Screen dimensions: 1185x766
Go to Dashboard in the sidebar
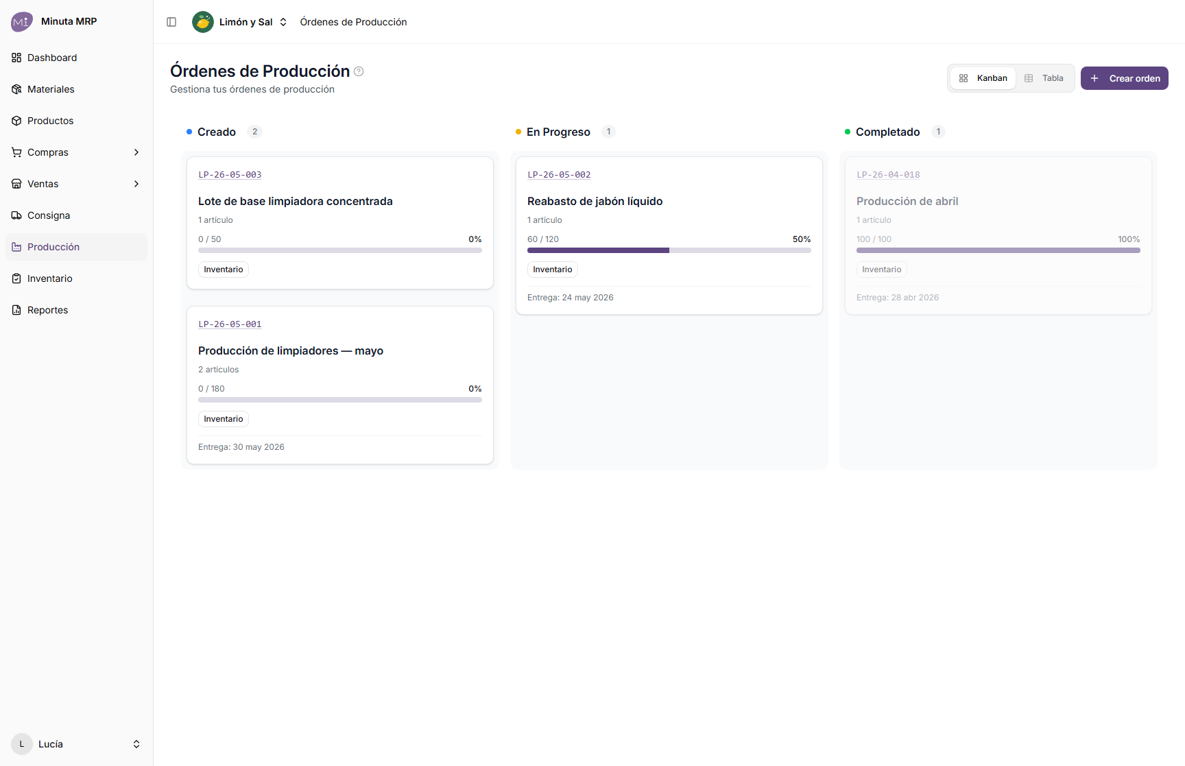point(76,58)
